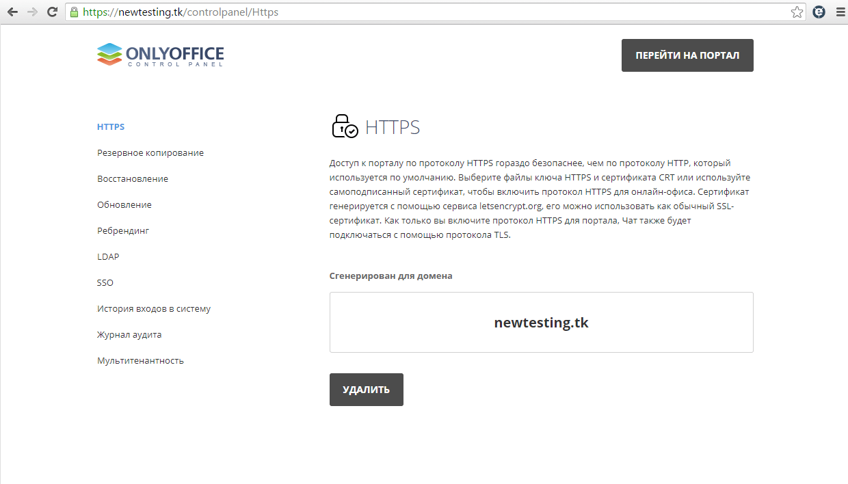The image size is (848, 484).
Task: Click the browser forward arrow
Action: pyautogui.click(x=32, y=12)
